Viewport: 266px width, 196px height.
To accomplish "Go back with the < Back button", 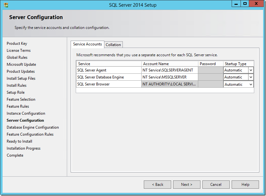I will coord(157,185).
